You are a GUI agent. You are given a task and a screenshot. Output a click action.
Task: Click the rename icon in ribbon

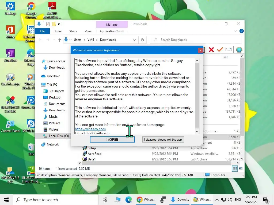pos(229,50)
